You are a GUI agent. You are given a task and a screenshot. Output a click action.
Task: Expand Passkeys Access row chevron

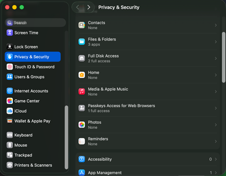[x=216, y=108]
